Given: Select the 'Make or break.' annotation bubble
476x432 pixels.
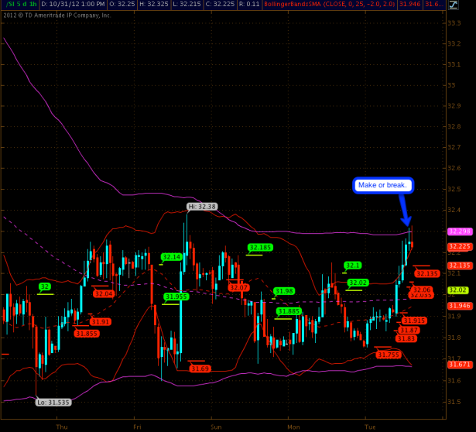Looking at the screenshot, I should point(383,185).
